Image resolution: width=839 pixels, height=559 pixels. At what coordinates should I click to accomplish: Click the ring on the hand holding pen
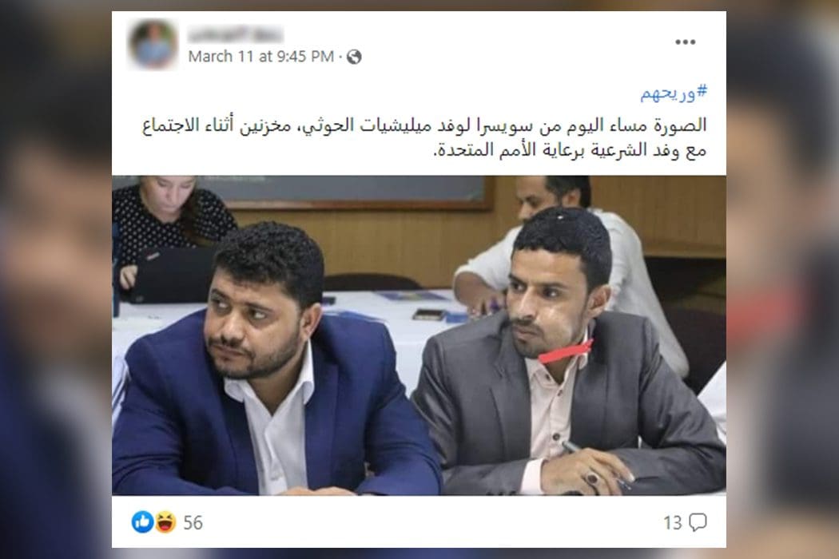tap(592, 478)
